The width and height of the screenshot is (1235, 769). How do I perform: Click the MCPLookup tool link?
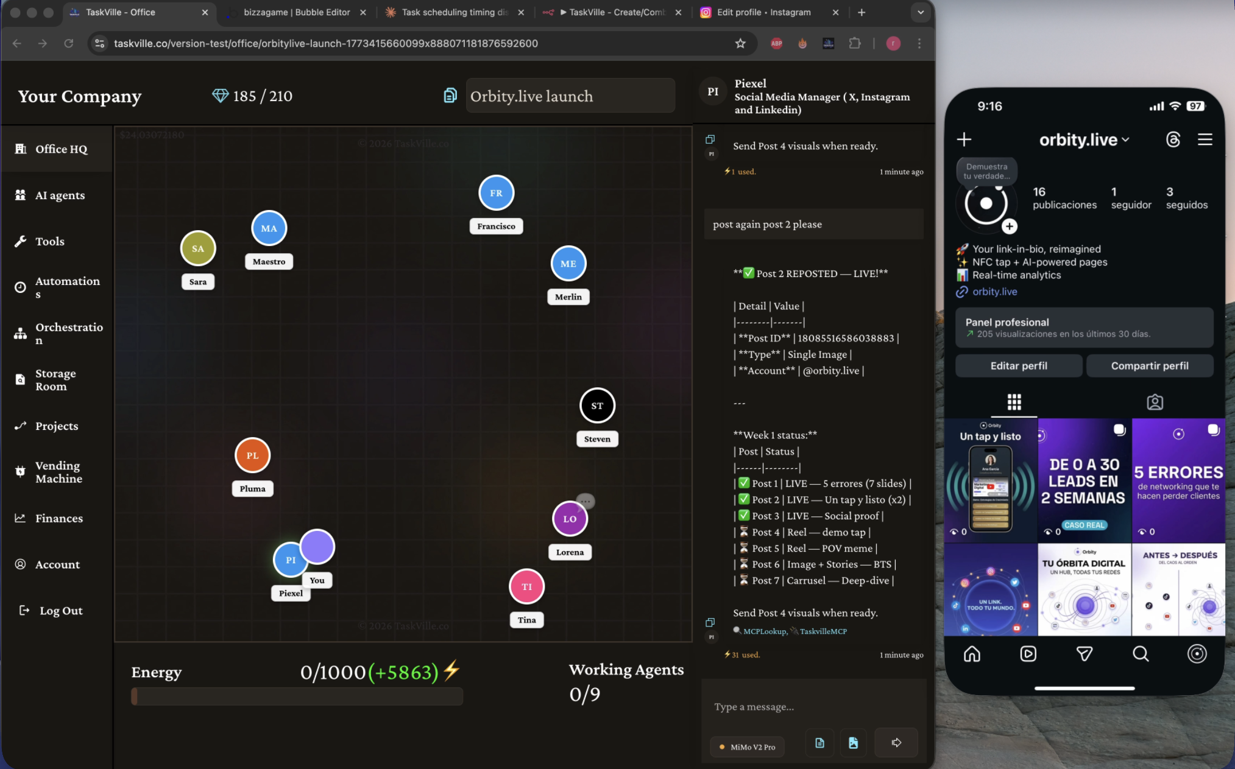tap(765, 631)
